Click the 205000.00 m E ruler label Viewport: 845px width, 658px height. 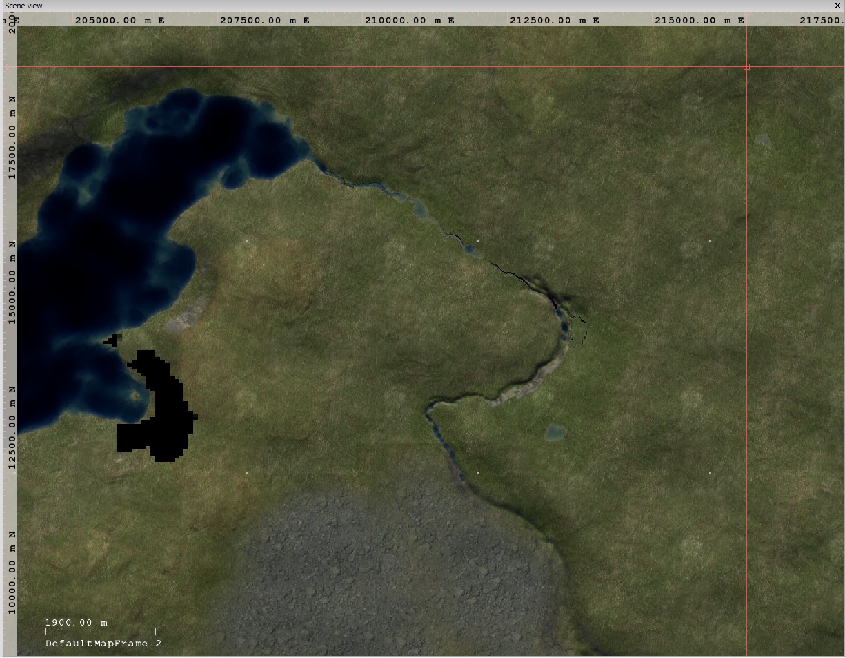[x=119, y=20]
